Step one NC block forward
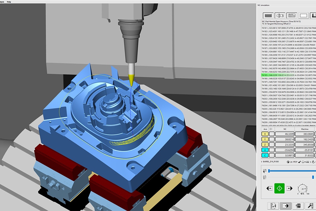 289,188
